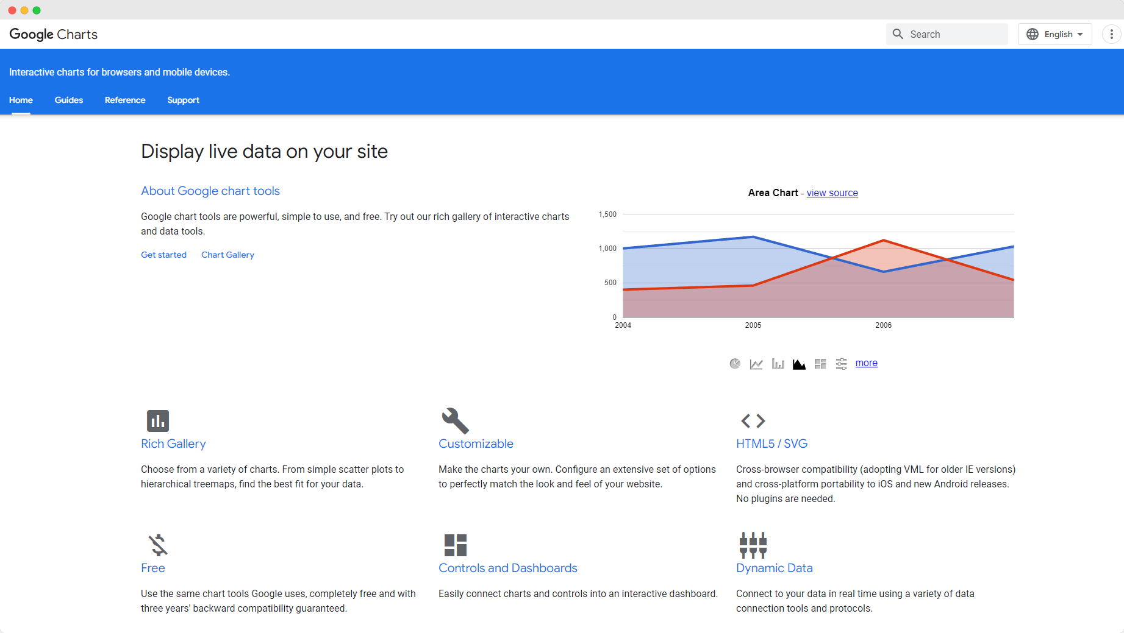The height and width of the screenshot is (633, 1124).
Task: Focus the Search input field
Action: [x=947, y=34]
